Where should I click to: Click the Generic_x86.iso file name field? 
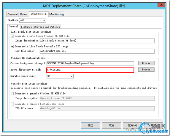97,108
